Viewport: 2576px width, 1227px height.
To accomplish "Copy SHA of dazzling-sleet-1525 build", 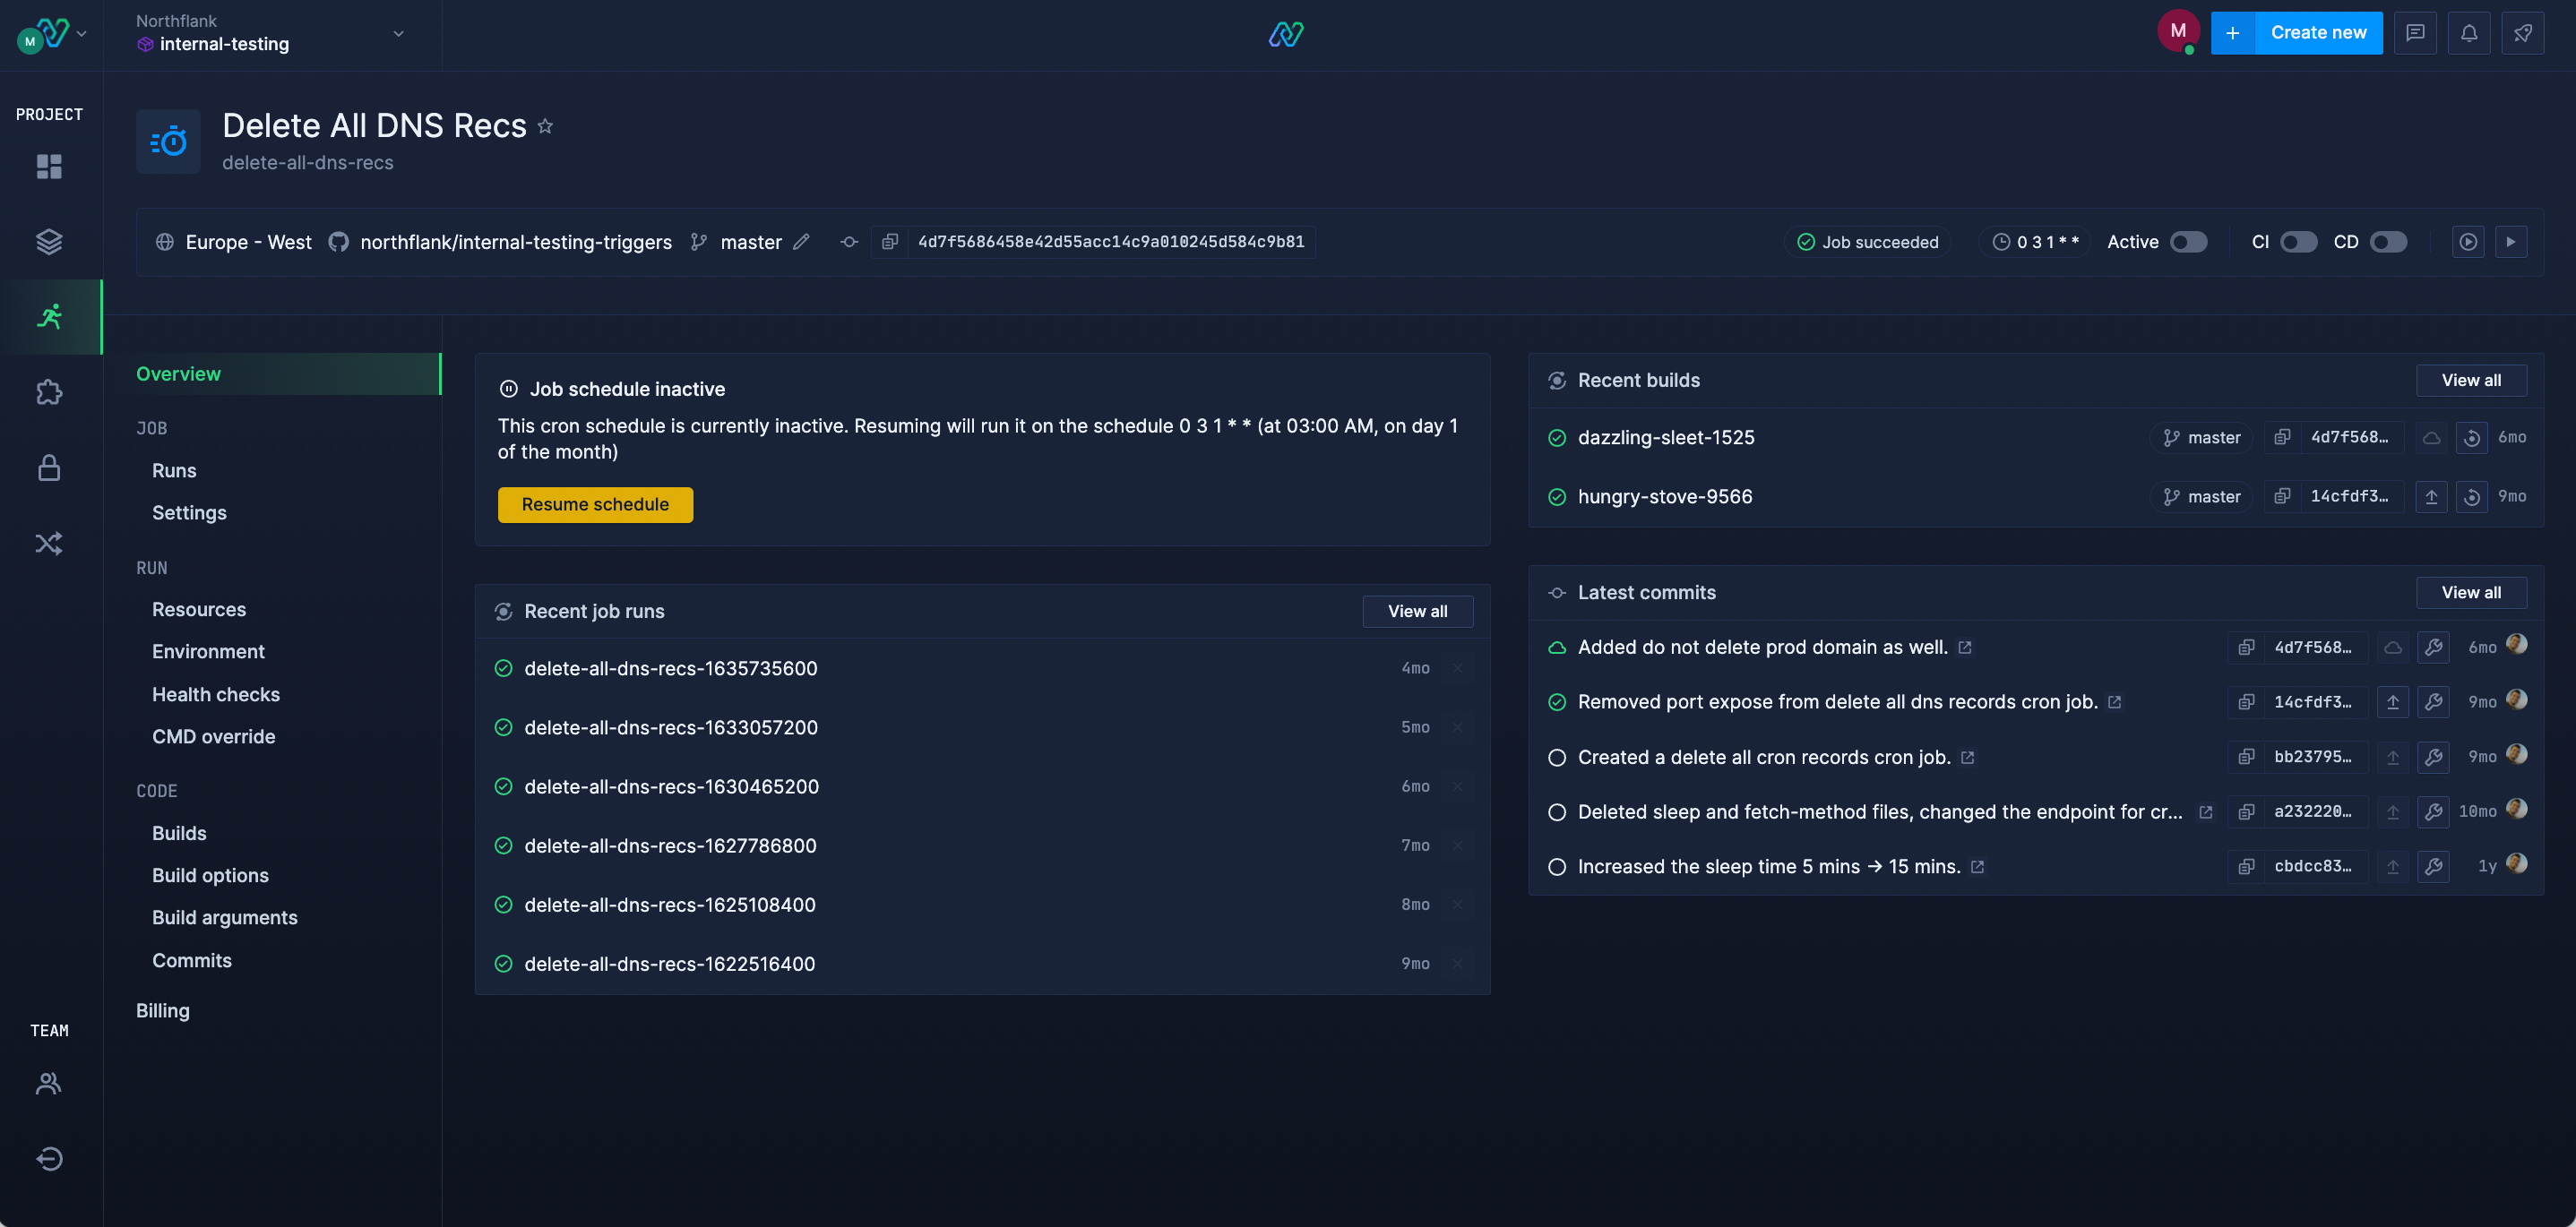I will coord(2282,438).
